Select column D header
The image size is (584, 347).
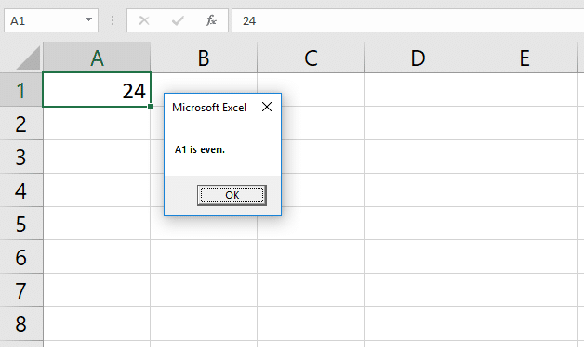point(418,58)
